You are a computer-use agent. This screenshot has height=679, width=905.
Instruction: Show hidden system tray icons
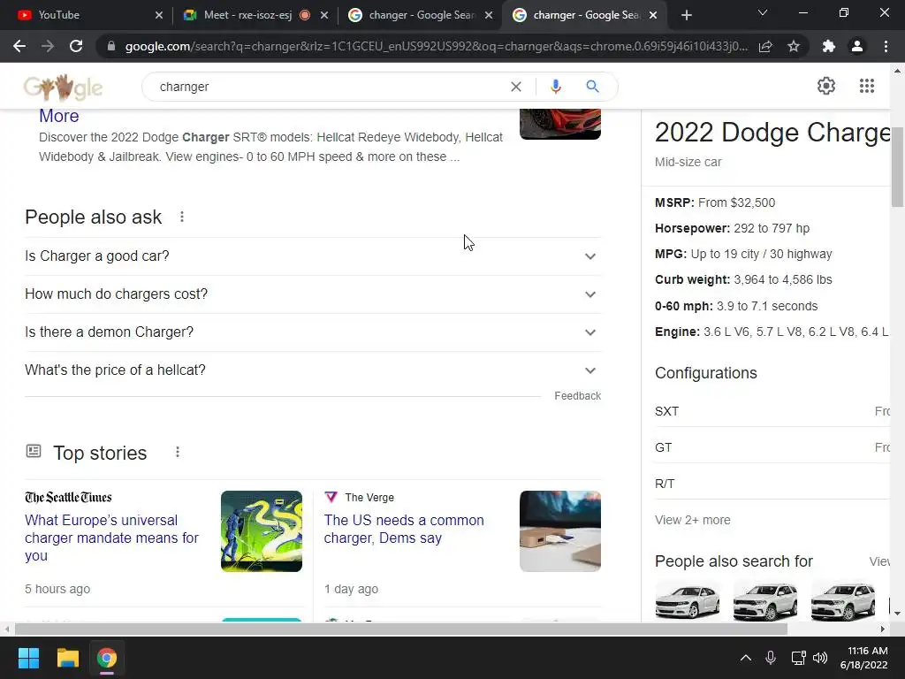746,658
